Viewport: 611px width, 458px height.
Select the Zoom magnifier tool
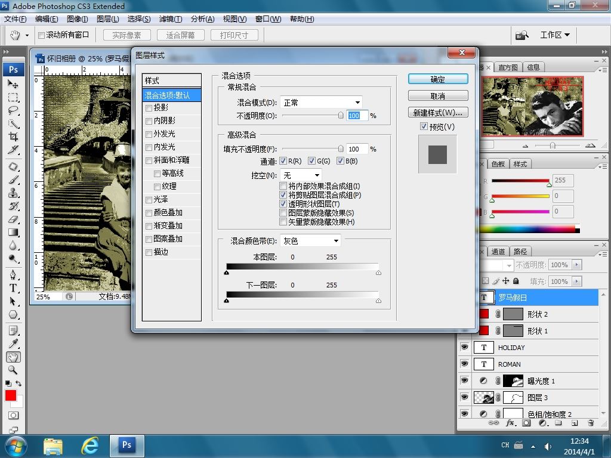coord(13,370)
